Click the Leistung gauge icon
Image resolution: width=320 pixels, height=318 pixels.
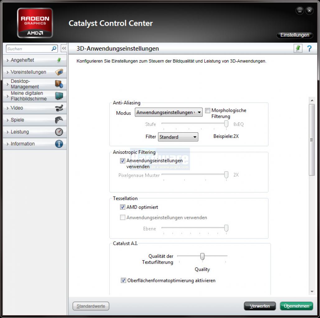tap(59, 132)
